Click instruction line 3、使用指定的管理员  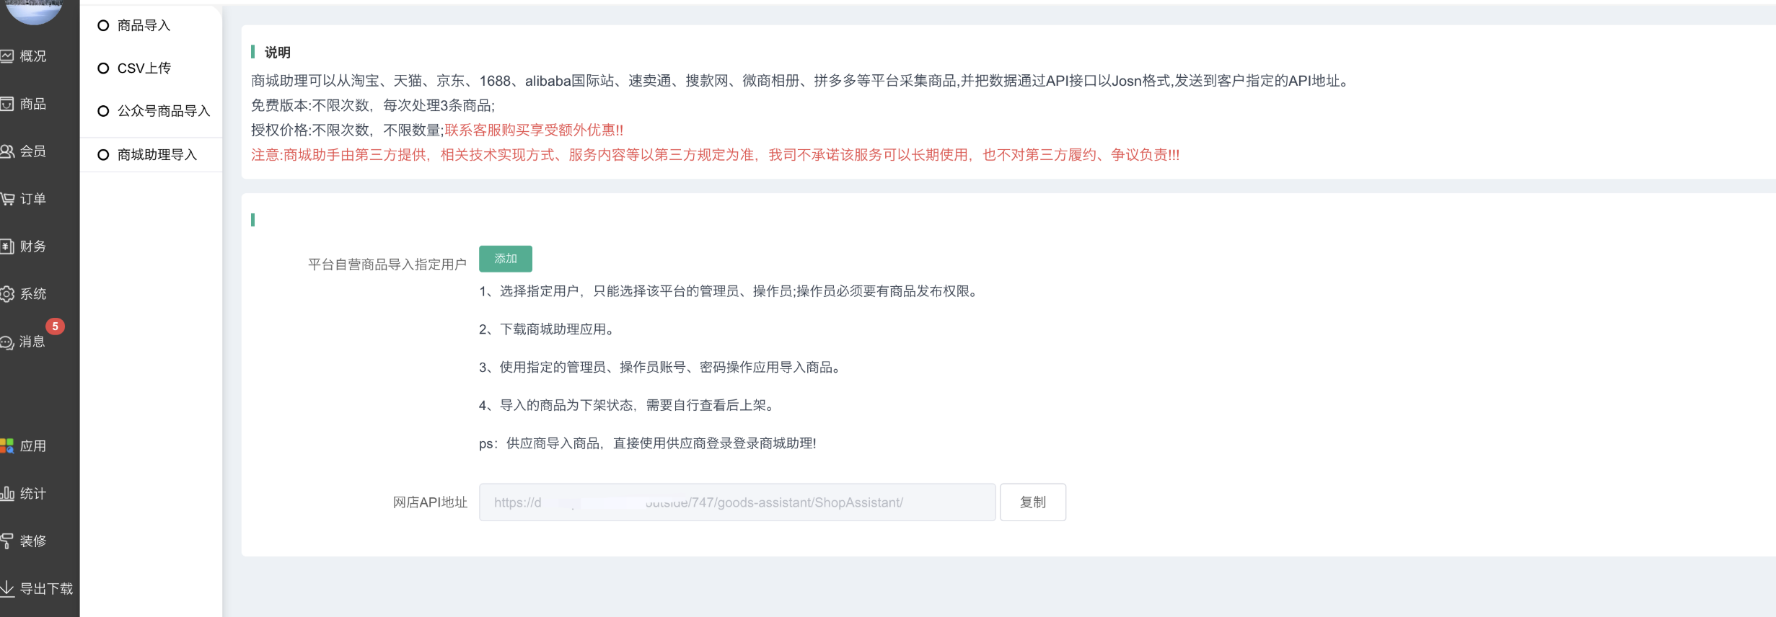coord(661,368)
